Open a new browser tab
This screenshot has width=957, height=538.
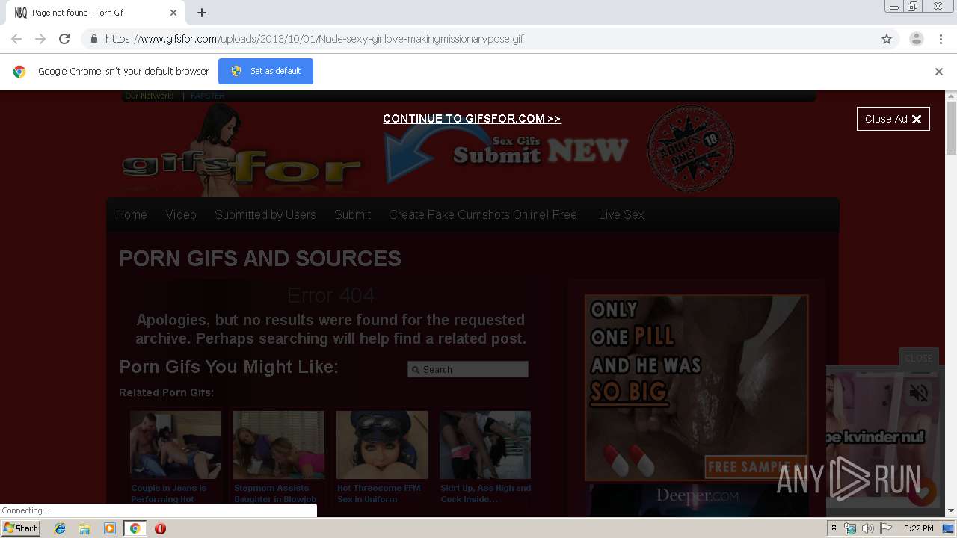[x=202, y=13]
